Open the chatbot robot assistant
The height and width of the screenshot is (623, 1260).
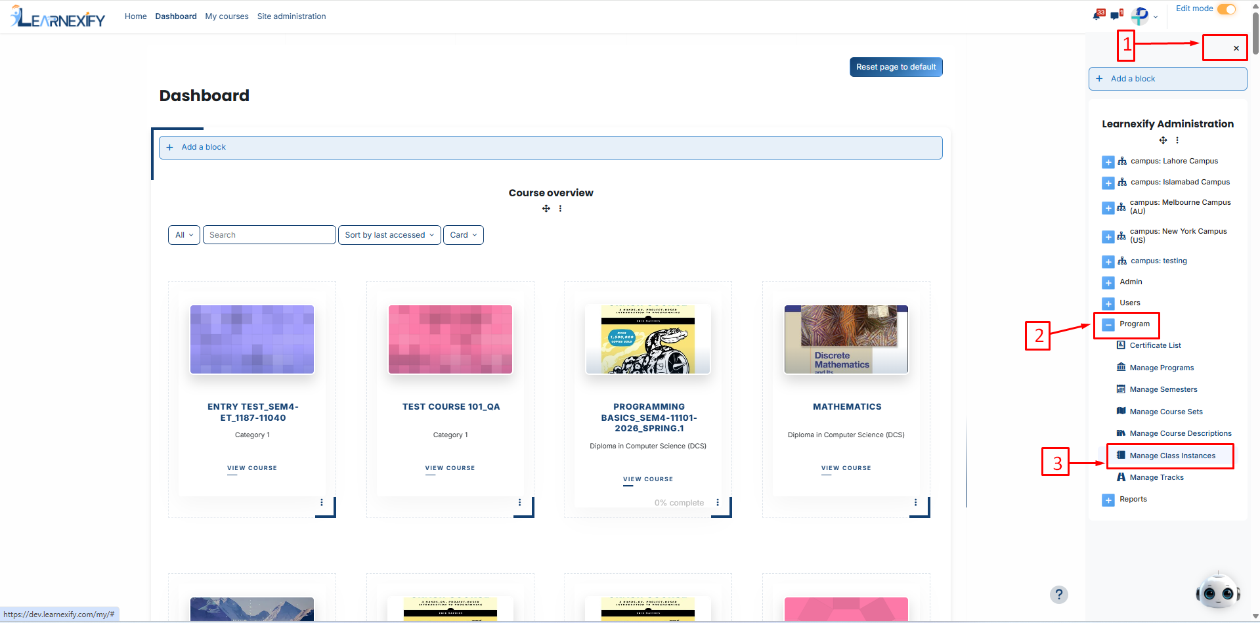[1218, 591]
